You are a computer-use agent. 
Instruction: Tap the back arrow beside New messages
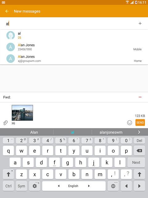tap(7, 11)
